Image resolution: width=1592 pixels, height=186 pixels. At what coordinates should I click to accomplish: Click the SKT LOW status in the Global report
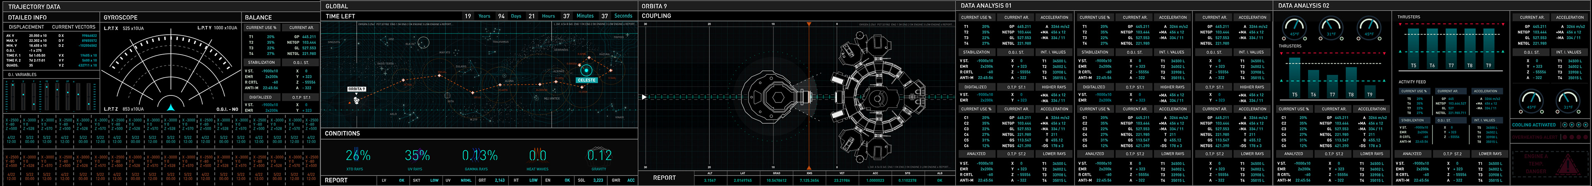(x=425, y=181)
